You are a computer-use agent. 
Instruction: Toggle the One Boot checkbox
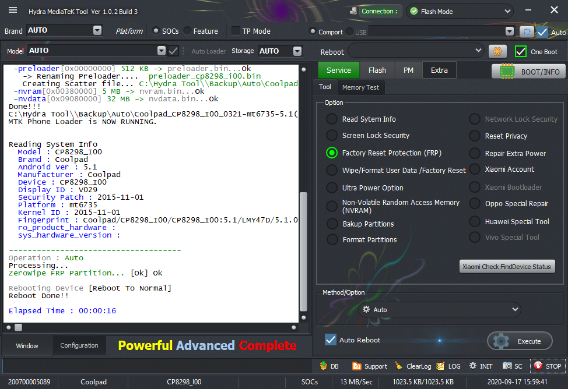coord(521,52)
